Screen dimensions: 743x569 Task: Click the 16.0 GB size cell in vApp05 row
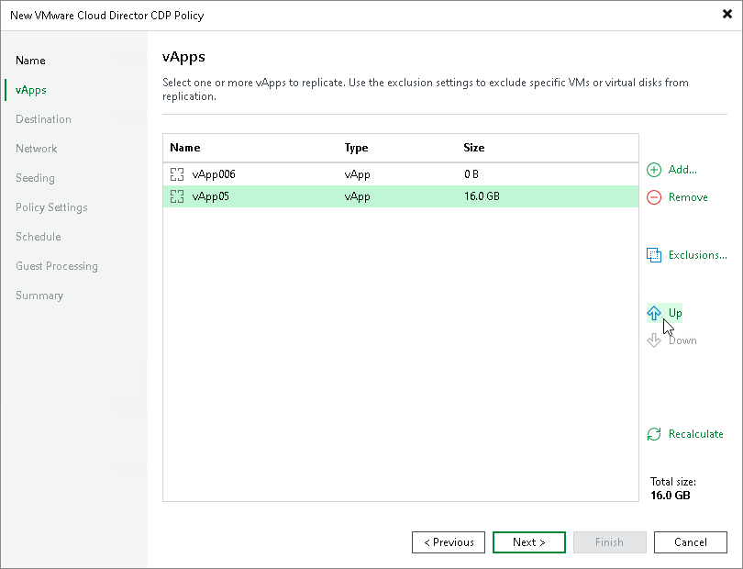pos(482,196)
